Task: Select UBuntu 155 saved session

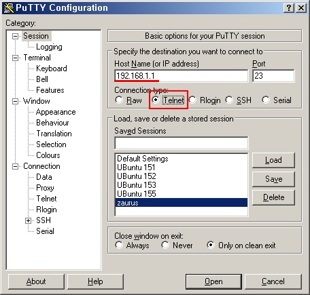Action: click(x=182, y=194)
